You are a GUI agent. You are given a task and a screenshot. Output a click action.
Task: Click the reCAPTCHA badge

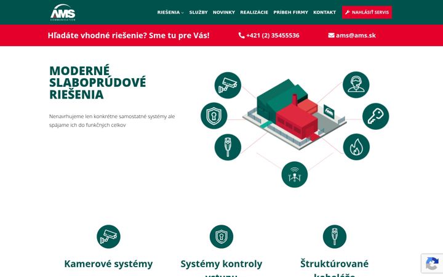432,263
